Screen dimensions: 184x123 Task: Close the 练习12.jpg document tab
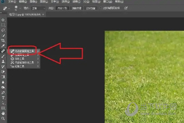click(x=43, y=14)
